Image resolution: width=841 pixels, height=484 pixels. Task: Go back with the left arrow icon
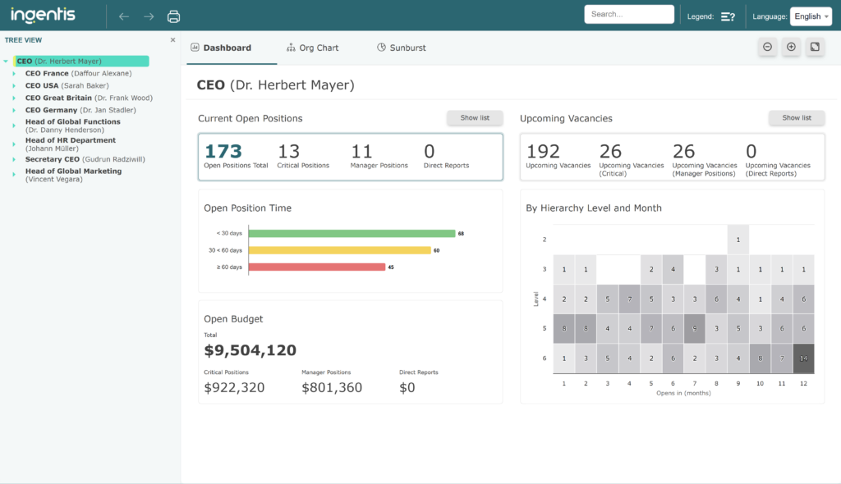click(x=124, y=16)
